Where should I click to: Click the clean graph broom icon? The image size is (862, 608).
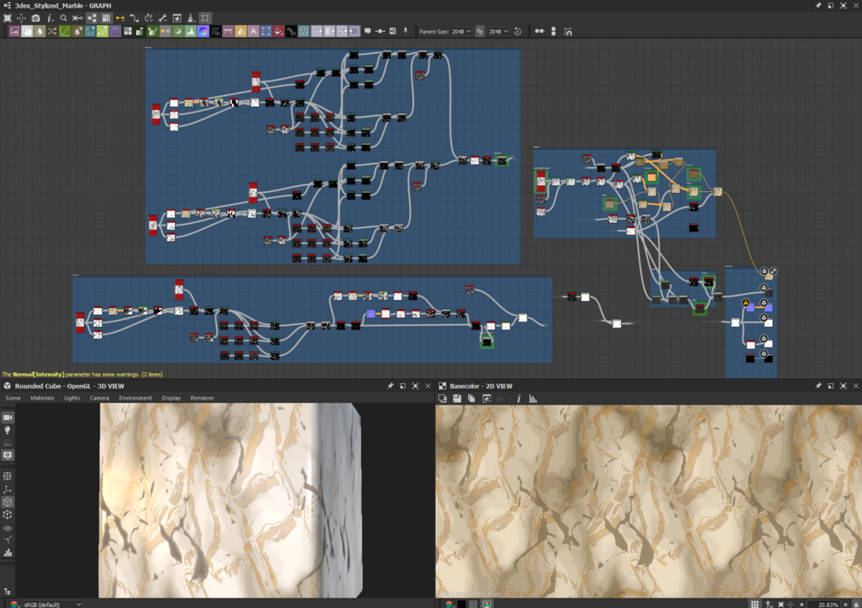(190, 18)
